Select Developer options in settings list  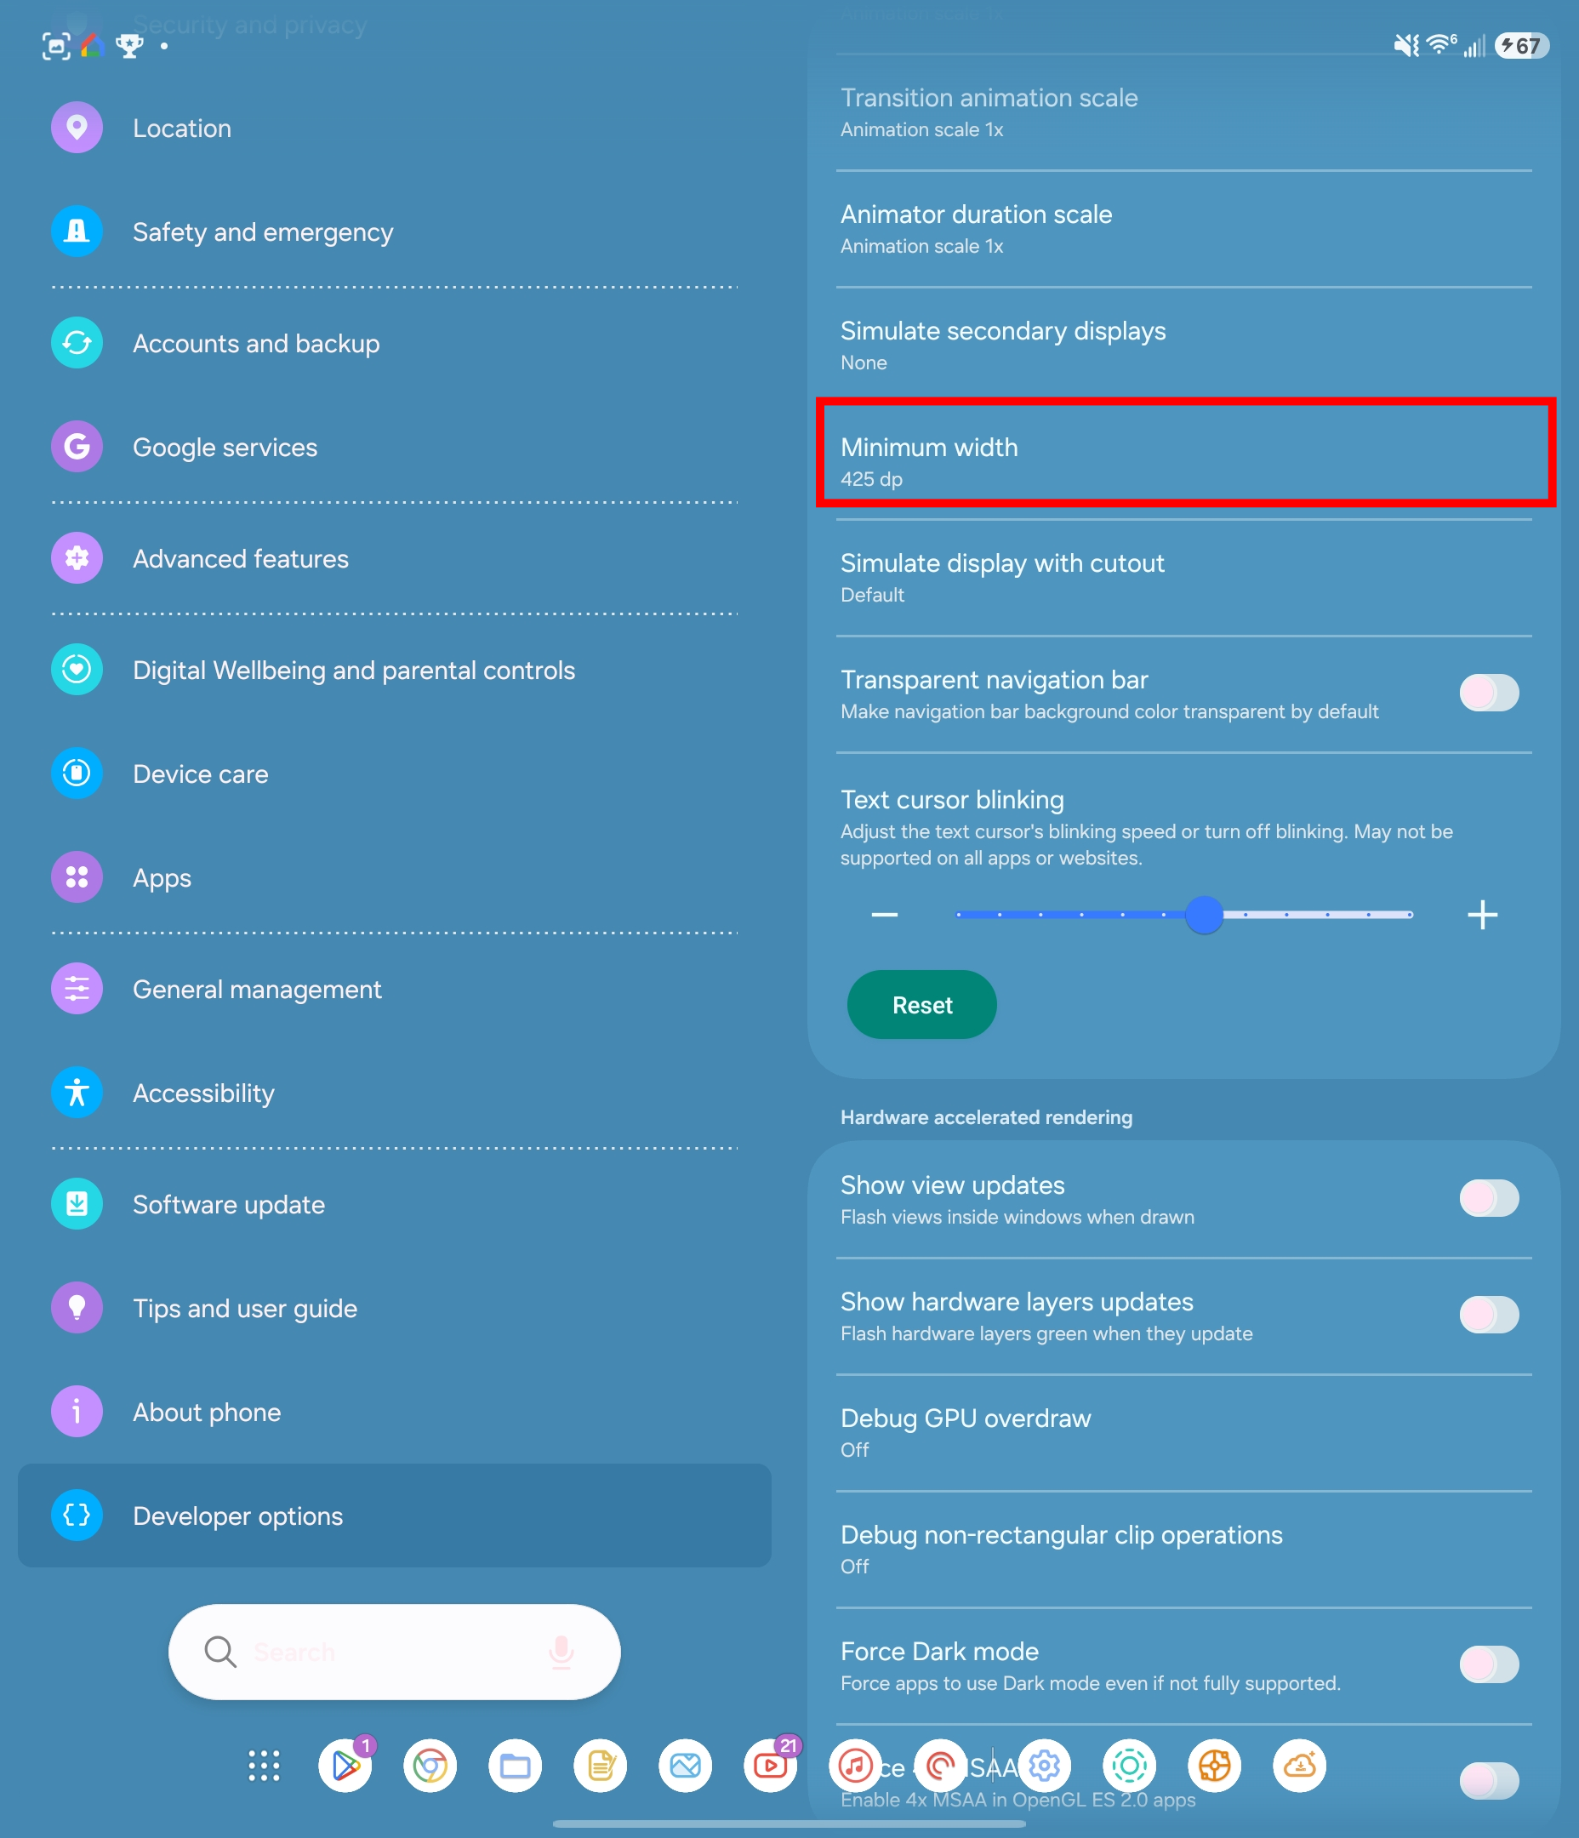click(394, 1515)
